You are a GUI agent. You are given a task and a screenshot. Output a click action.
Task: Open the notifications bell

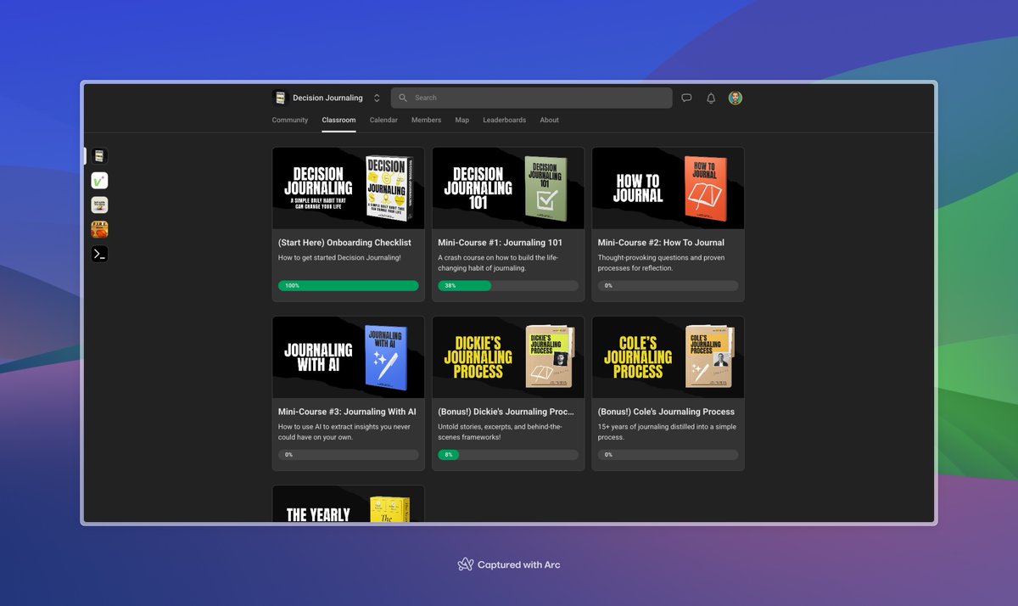coord(711,98)
